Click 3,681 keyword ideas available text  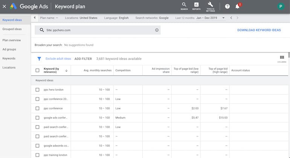tap(119, 59)
